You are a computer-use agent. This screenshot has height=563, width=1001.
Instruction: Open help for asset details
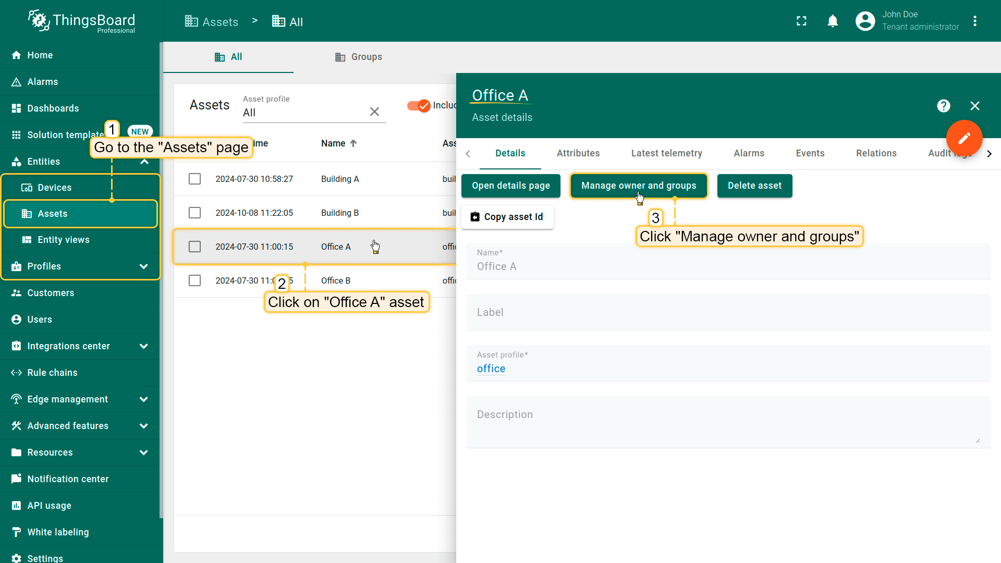coord(943,106)
